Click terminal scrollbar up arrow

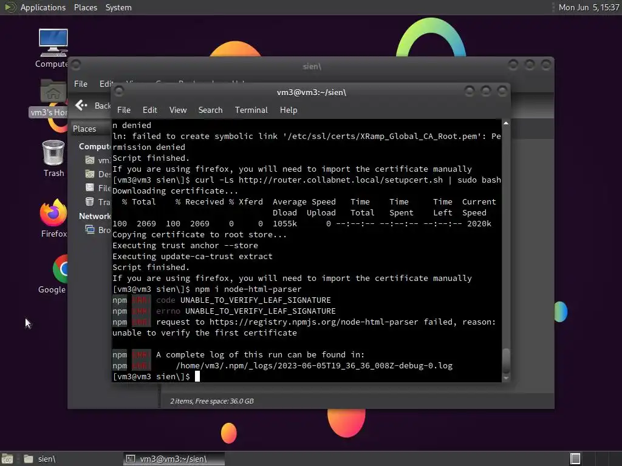[x=506, y=124]
